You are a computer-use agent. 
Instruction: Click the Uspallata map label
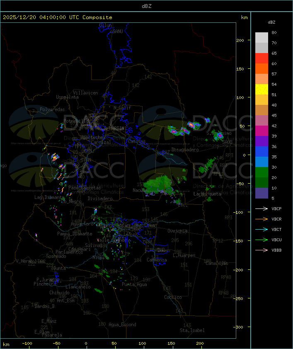click(x=67, y=97)
